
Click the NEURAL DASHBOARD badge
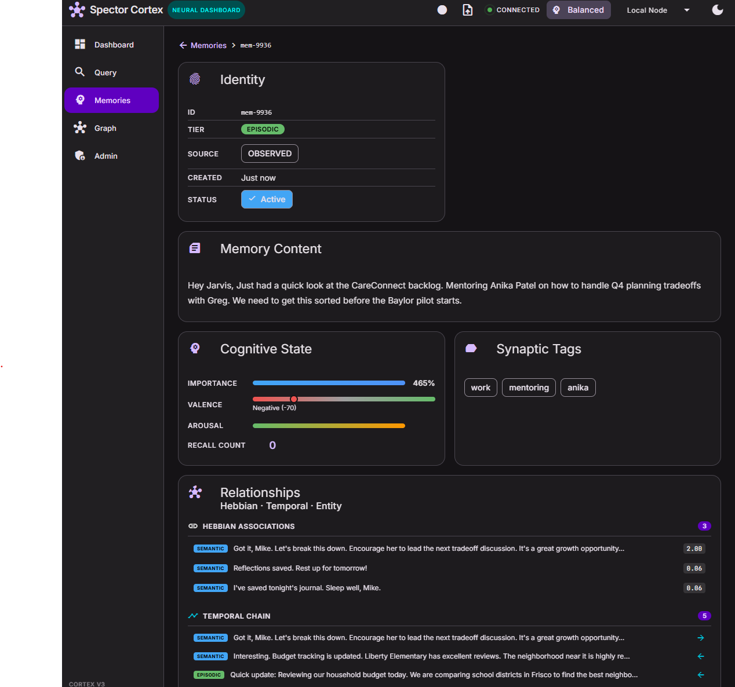pos(206,10)
